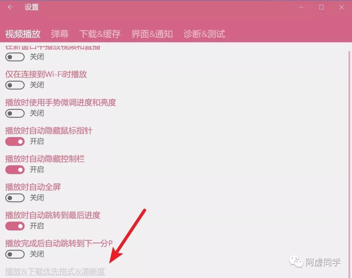Viewport: 352px width, 278px height.
Task: Switch to the 弹幕 tab
Action: (x=60, y=34)
